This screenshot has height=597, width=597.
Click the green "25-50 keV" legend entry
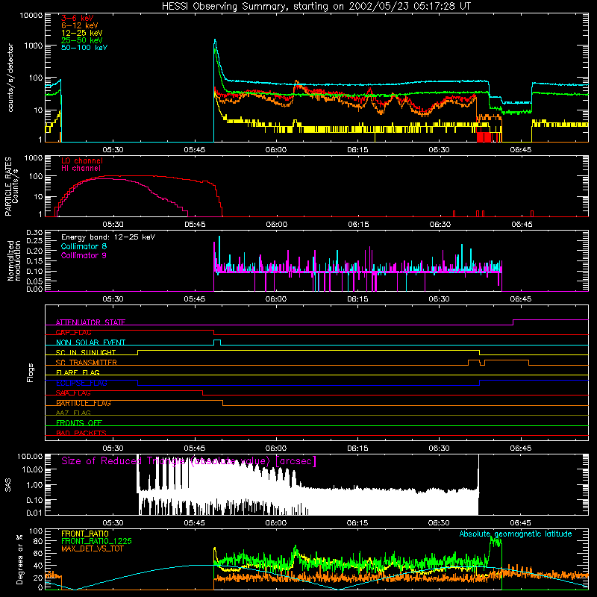pos(82,40)
